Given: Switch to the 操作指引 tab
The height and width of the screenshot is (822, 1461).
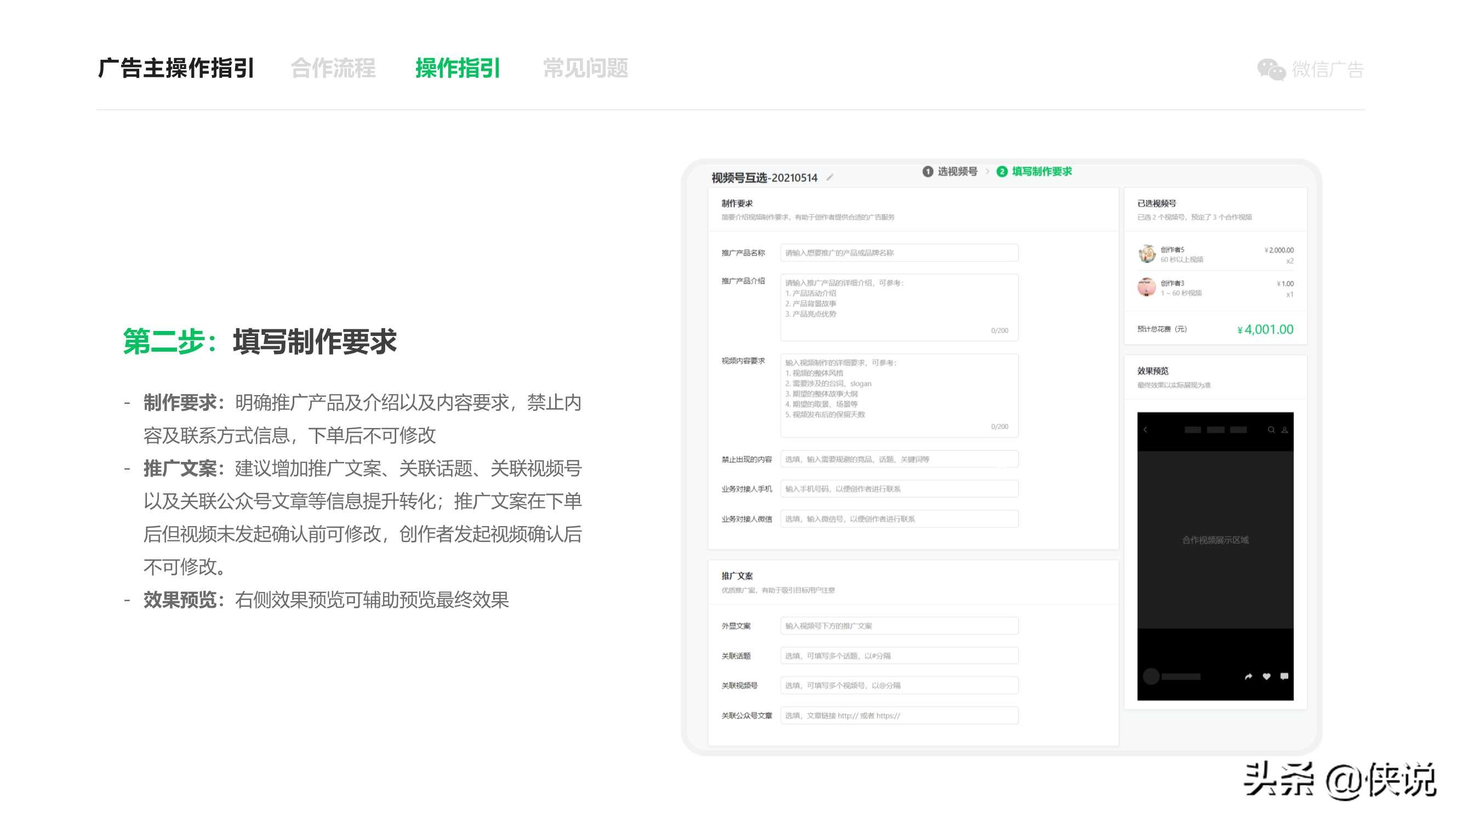Looking at the screenshot, I should pyautogui.click(x=458, y=68).
